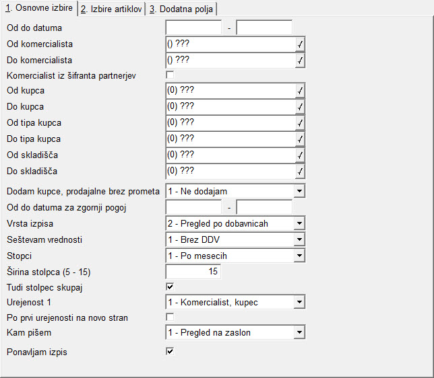Viewport: 434px width, 378px height.
Task: Click the Od kupca lookup checkmark icon
Action: pos(300,91)
